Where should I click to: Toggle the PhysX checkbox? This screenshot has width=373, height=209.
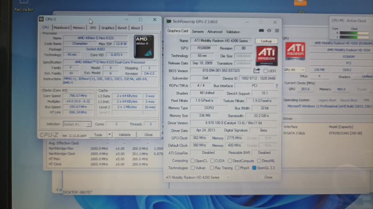click(237, 168)
